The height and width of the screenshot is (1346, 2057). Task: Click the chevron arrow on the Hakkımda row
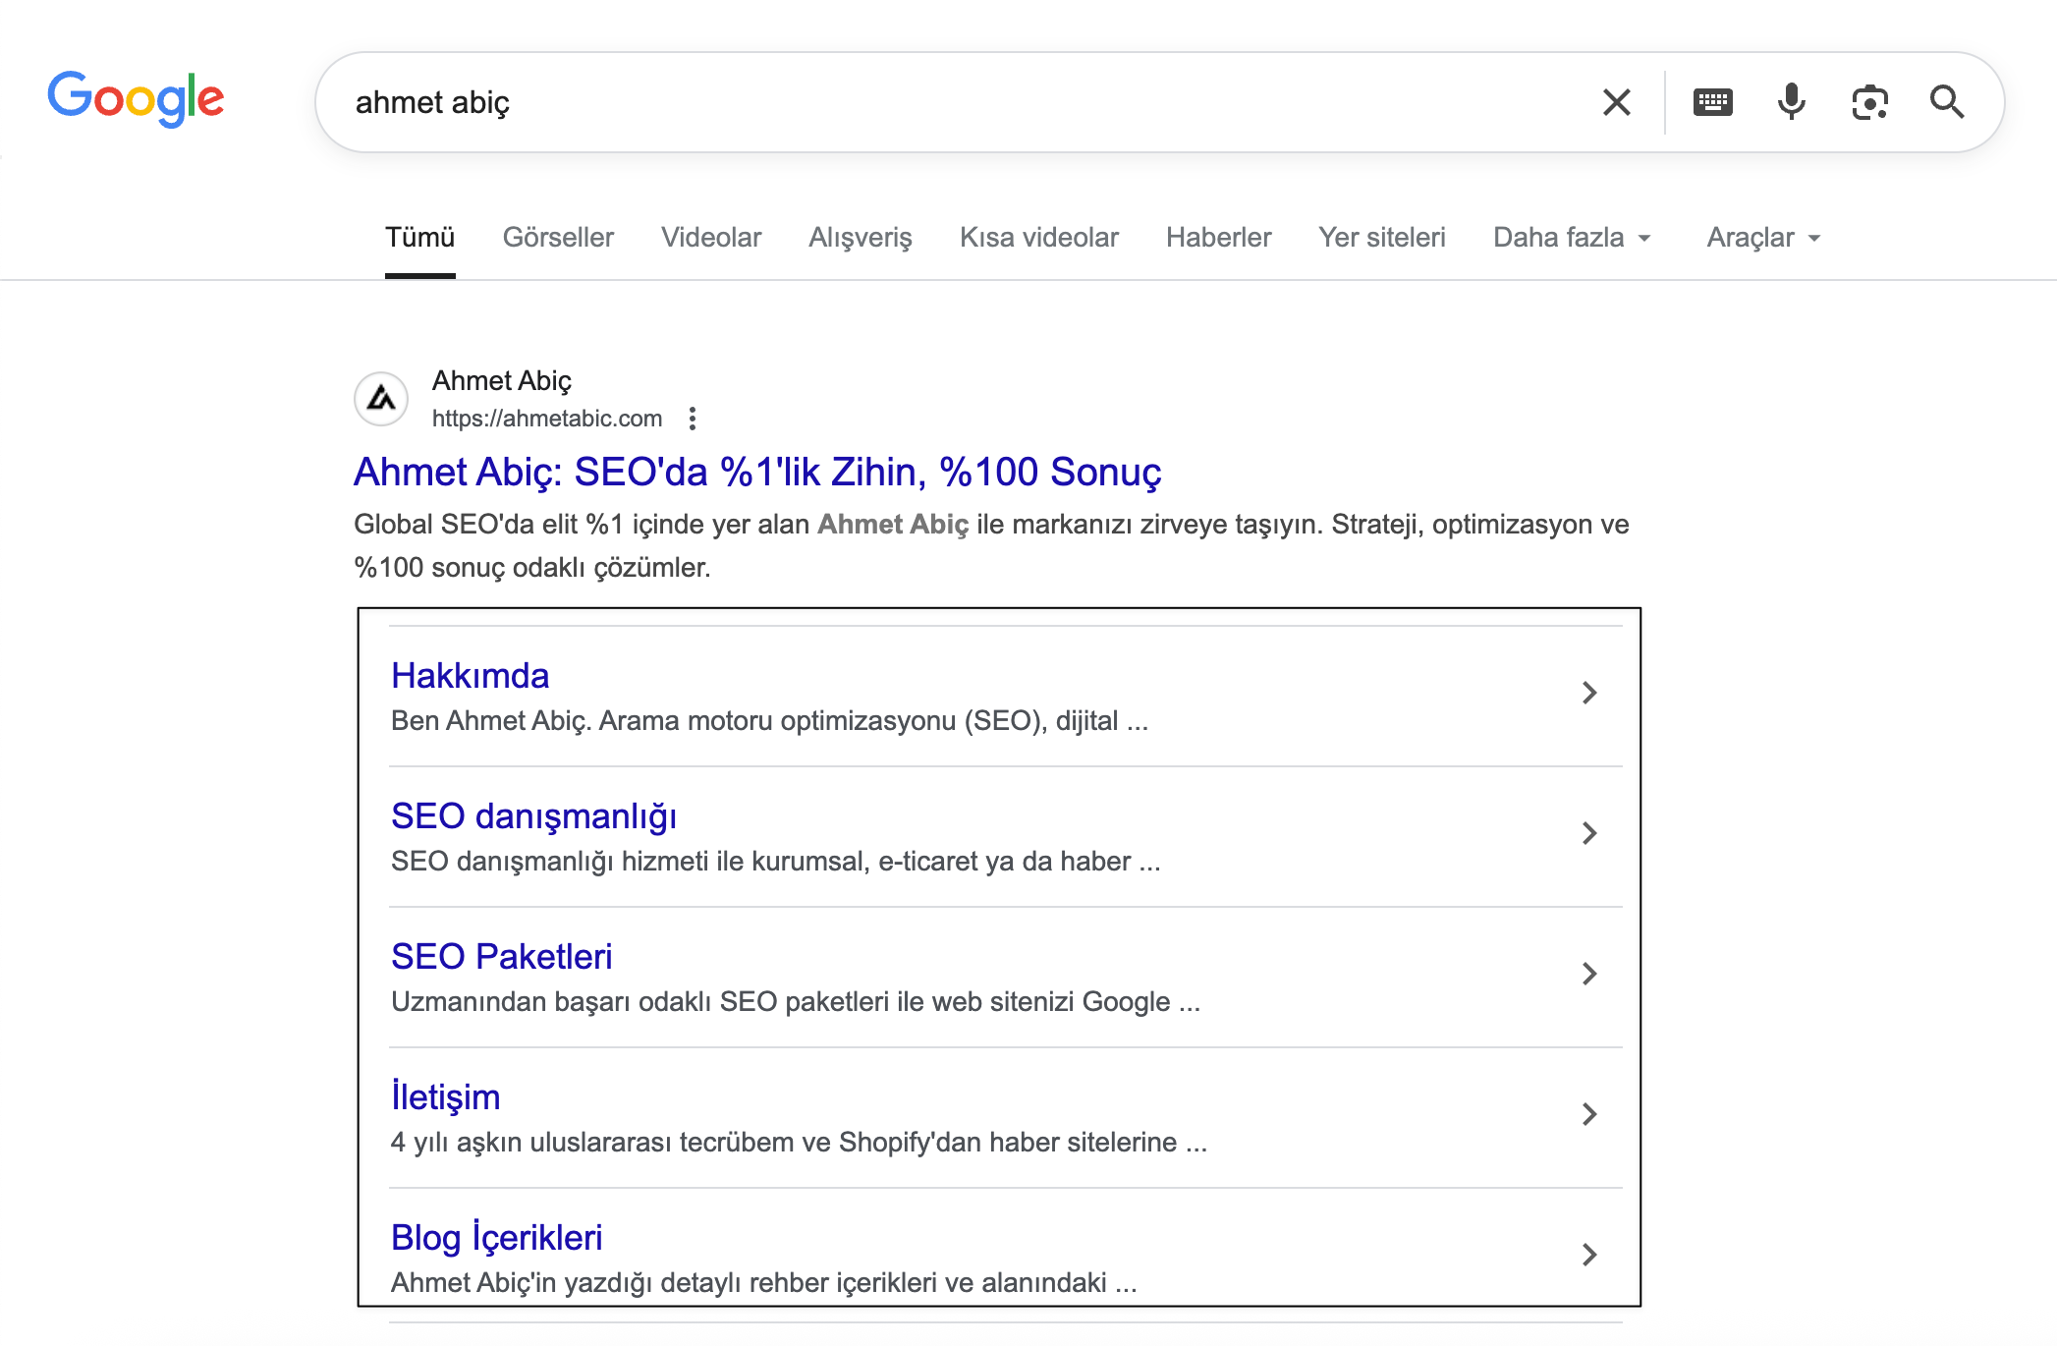pos(1589,693)
